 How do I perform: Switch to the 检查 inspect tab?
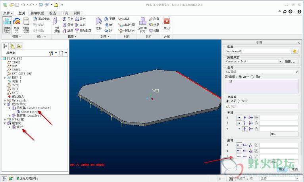[x=52, y=13]
